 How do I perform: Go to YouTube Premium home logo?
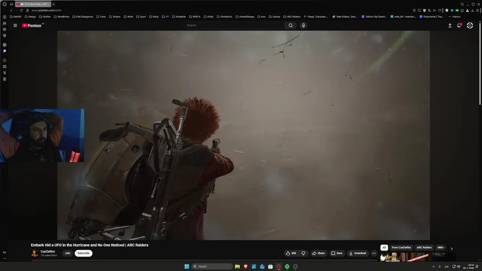(32, 26)
